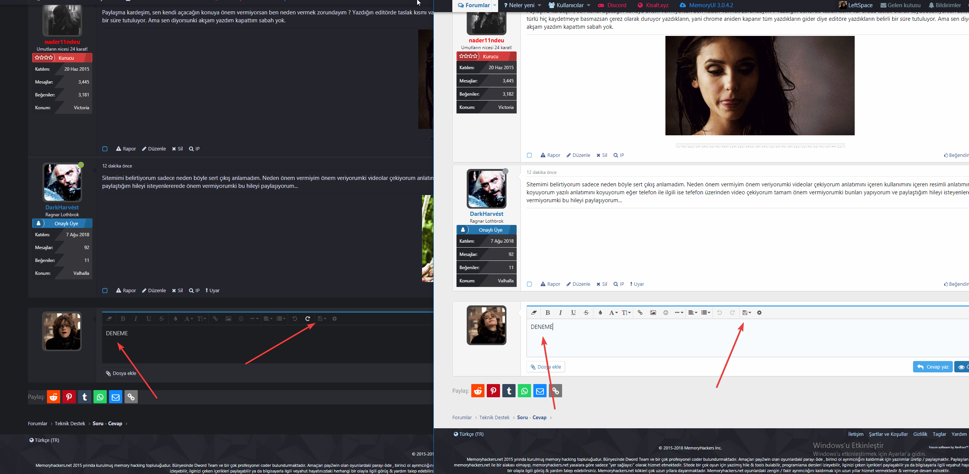Image resolution: width=969 pixels, height=474 pixels.
Task: Click the redo icon in the light editor
Action: point(732,313)
